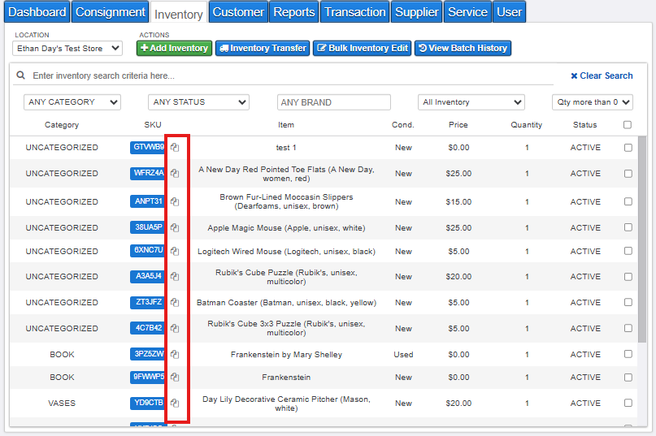Screen dimensions: 656x436
Task: Open the Reports tab
Action: (x=293, y=12)
